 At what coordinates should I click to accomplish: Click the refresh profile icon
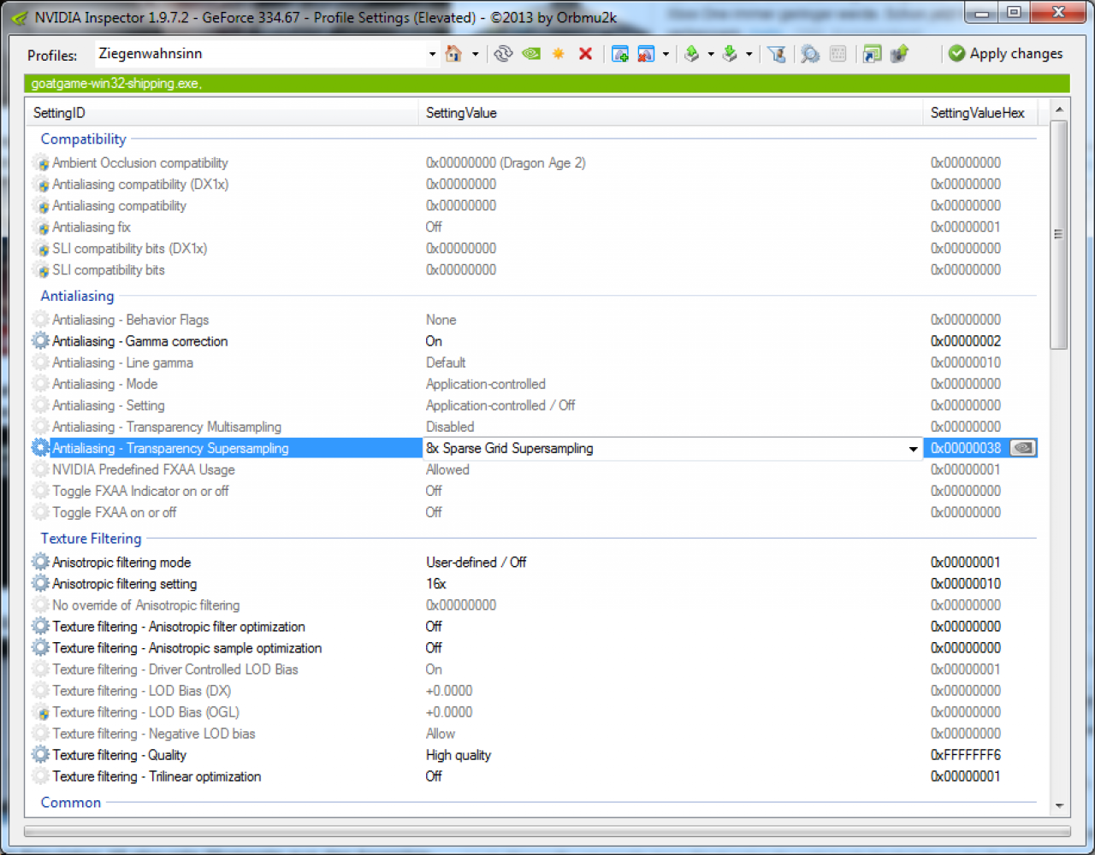[503, 54]
